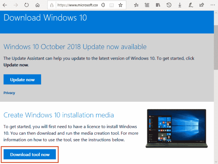Click the Create Windows 10 installation media heading

[59, 115]
